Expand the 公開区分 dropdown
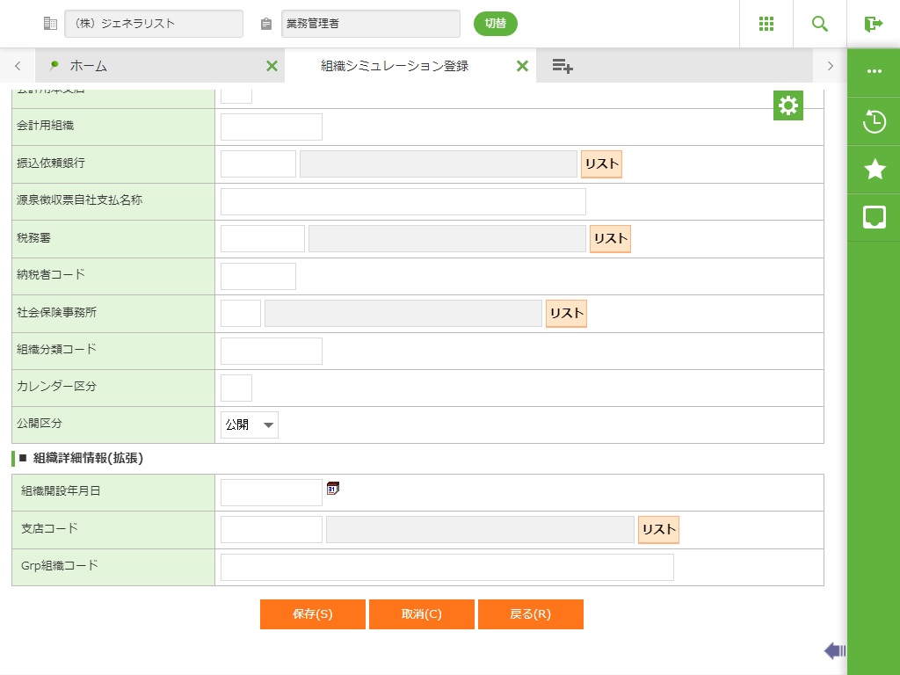 [250, 425]
